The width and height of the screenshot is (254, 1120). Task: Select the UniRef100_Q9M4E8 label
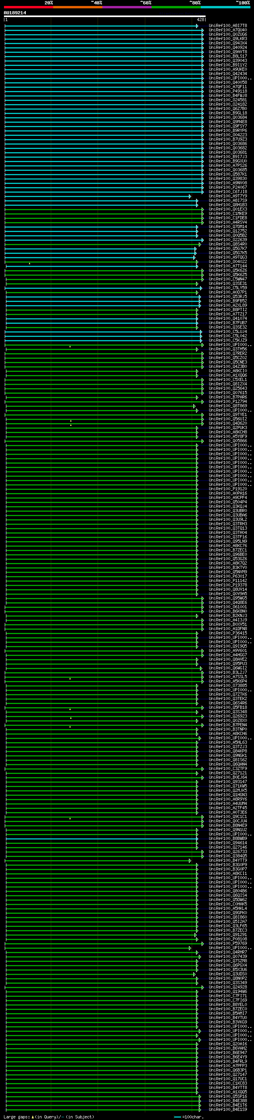click(x=228, y=122)
